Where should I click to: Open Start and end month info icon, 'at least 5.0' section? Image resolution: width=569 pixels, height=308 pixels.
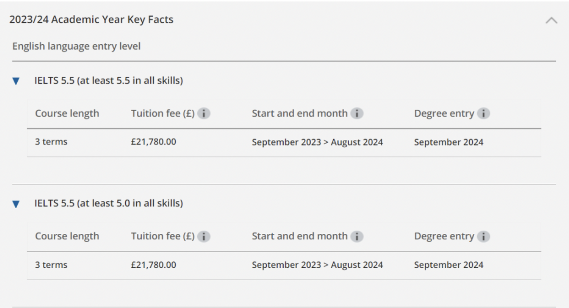[357, 236]
